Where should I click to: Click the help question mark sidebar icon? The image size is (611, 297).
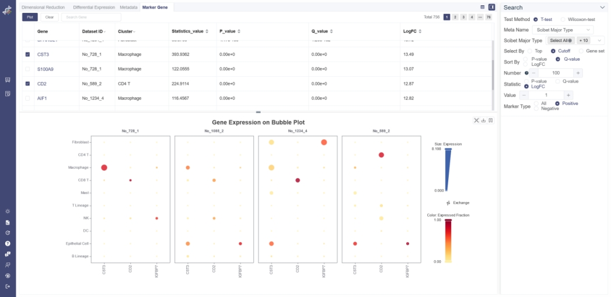point(8,243)
